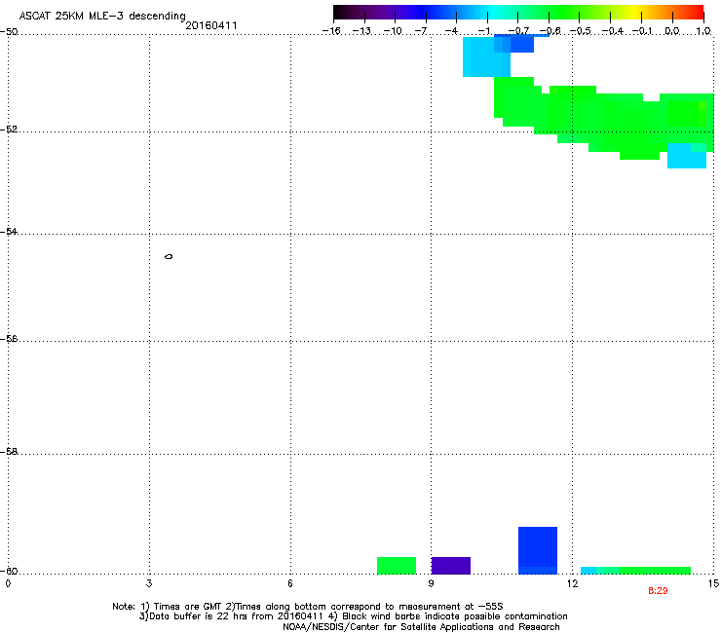
Task: Click the tall dark blue block near -60
Action: (x=538, y=550)
